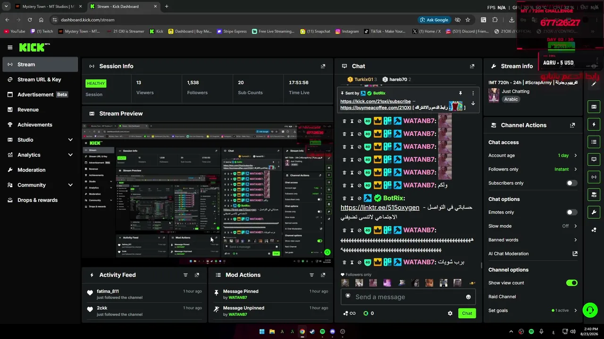Collapse the pinned message with down arrow
Image resolution: width=604 pixels, height=339 pixels.
[x=473, y=104]
